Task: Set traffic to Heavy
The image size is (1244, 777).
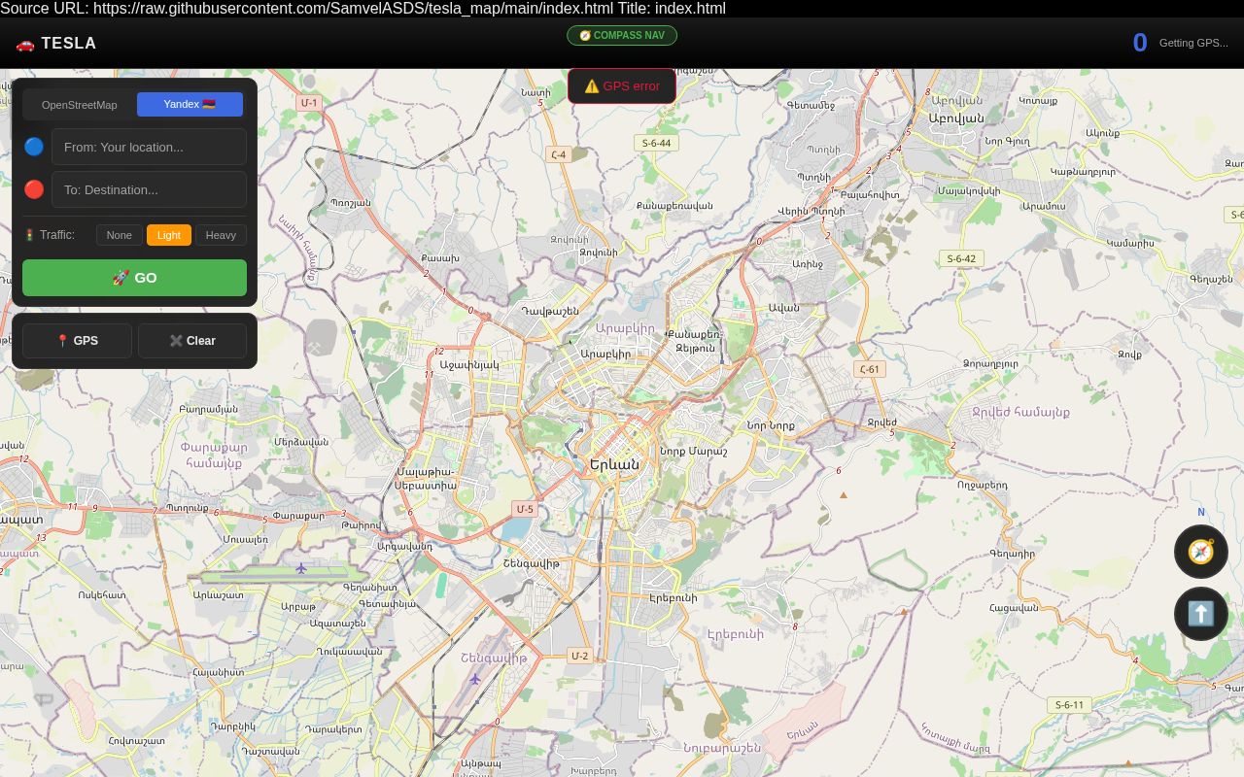Action: click(221, 235)
